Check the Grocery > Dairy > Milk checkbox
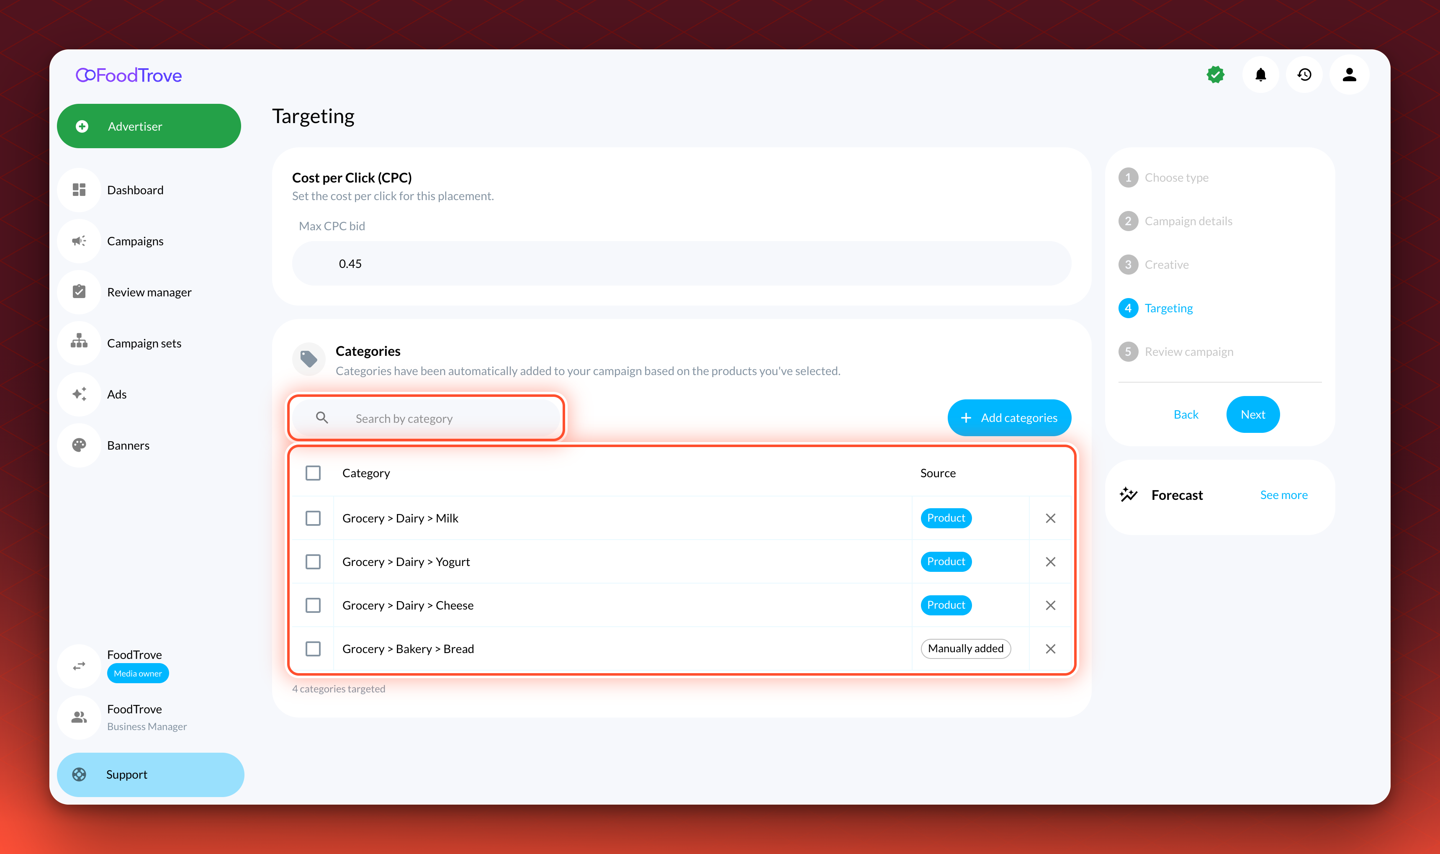1440x854 pixels. click(313, 518)
